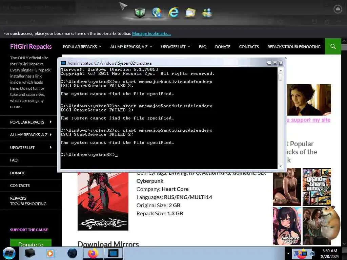This screenshot has width=347, height=260.
Task: Click the 'support my site' pink link
Action: [x=309, y=120]
